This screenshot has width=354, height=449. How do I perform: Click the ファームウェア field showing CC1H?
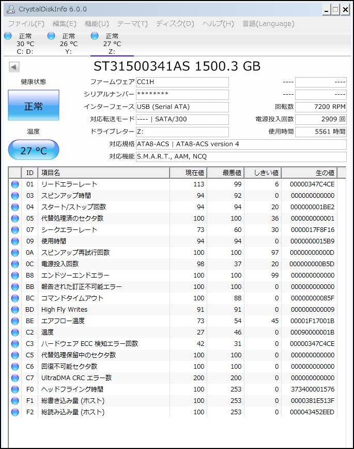pyautogui.click(x=182, y=82)
